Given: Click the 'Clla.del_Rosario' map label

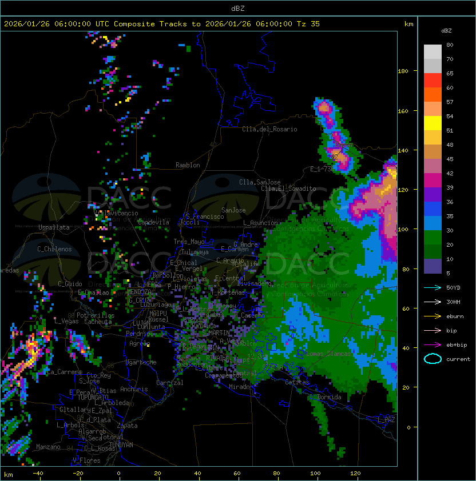Looking at the screenshot, I should 269,129.
